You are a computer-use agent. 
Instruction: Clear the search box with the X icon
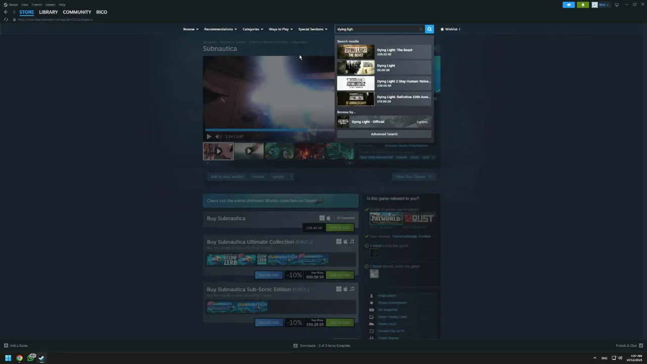(x=421, y=29)
